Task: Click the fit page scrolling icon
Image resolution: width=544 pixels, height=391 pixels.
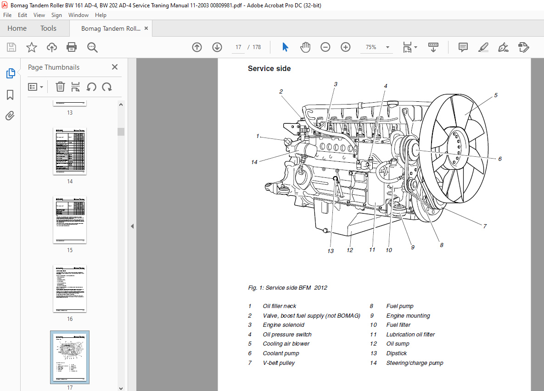Action: 407,47
